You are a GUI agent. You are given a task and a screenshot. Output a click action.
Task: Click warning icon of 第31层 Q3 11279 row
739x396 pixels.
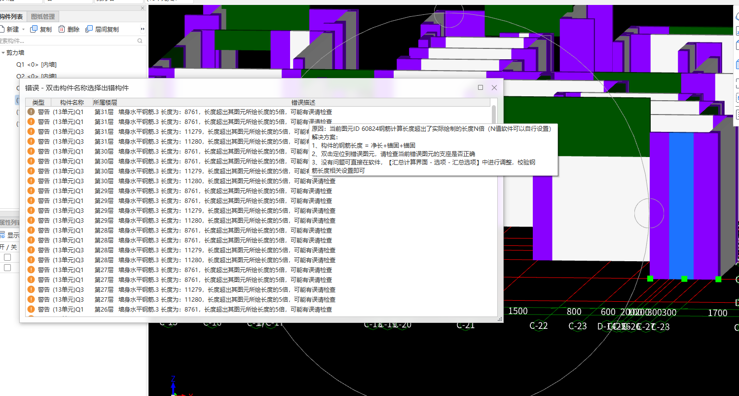click(31, 132)
